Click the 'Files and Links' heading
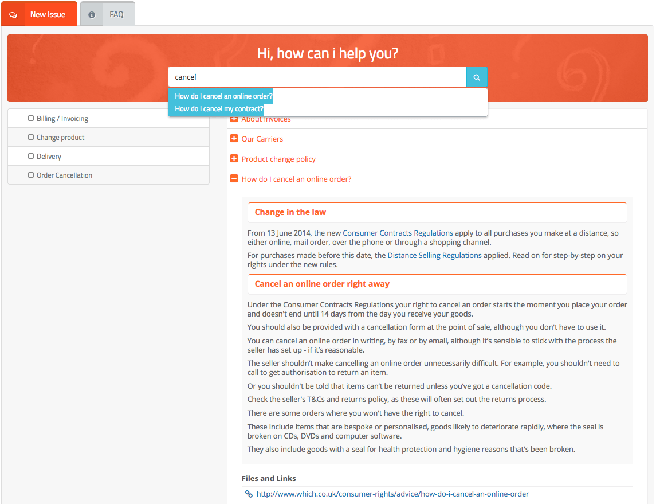 (269, 478)
